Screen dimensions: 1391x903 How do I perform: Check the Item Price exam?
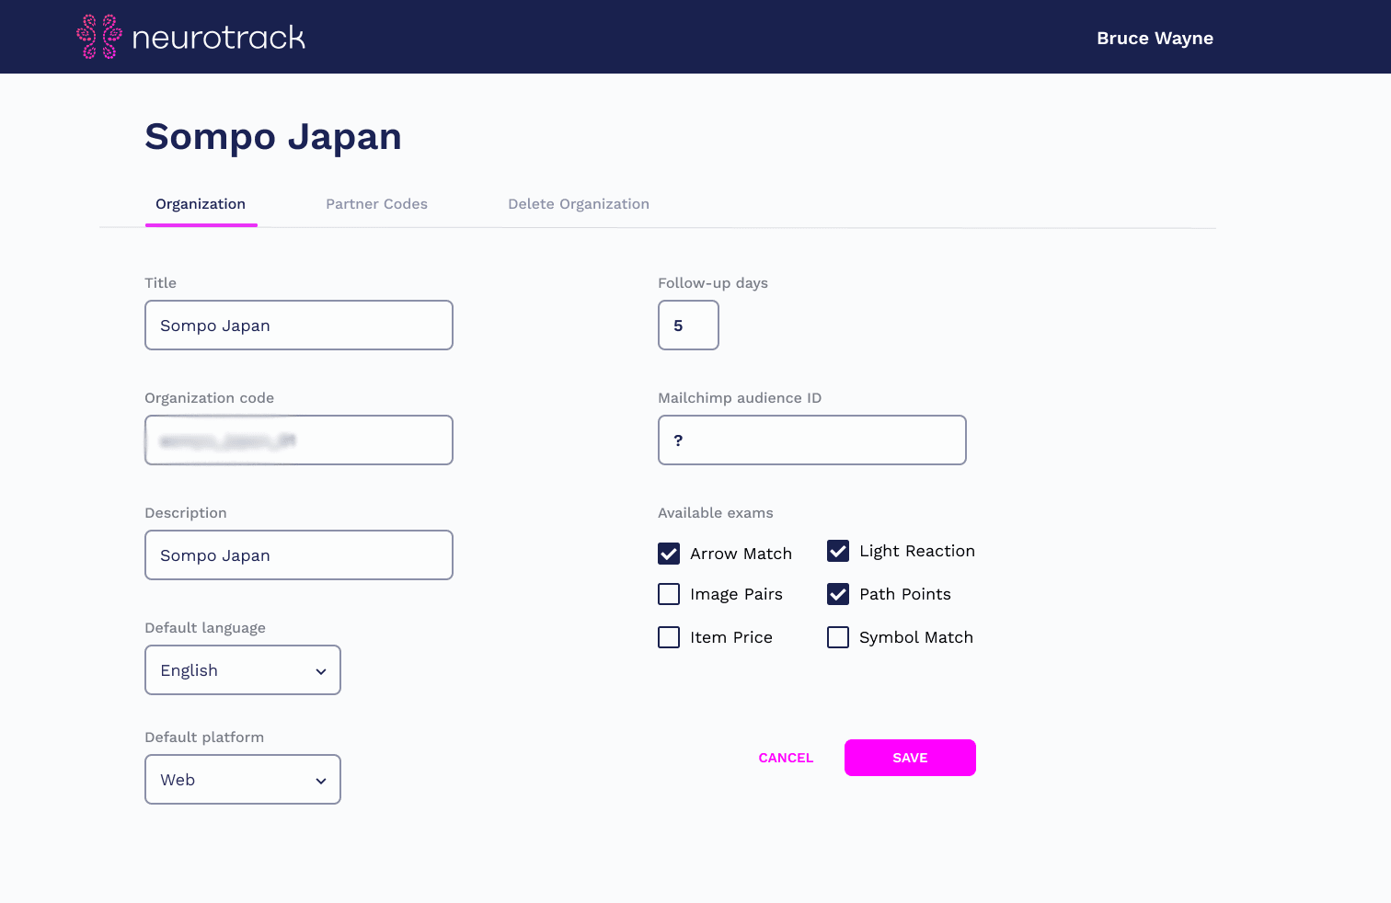point(669,637)
